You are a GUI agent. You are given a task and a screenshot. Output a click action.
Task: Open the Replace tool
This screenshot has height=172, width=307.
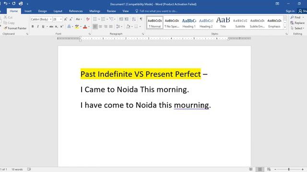[297, 23]
